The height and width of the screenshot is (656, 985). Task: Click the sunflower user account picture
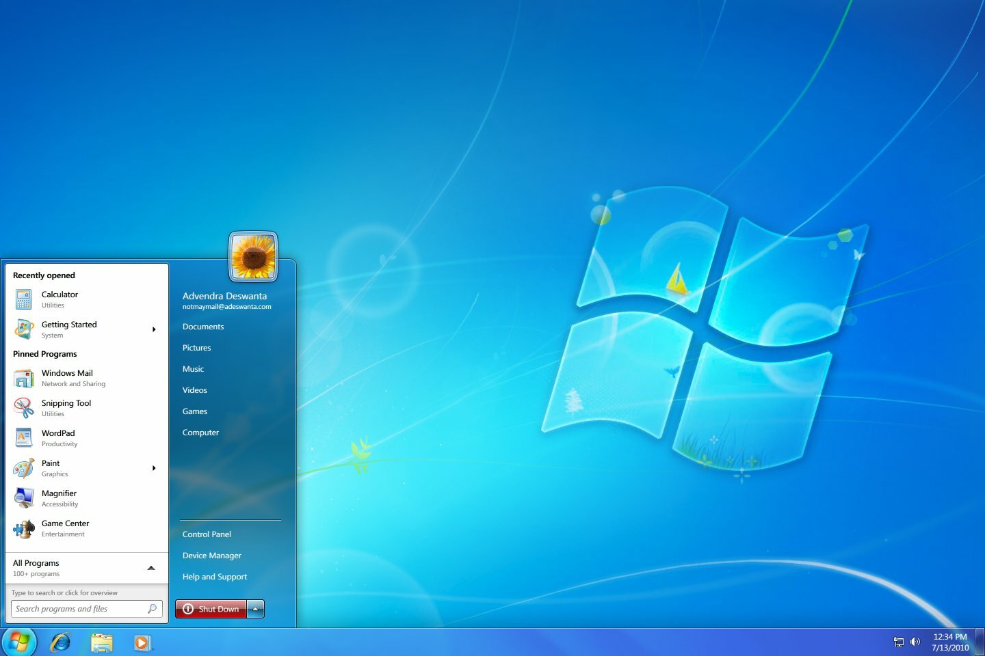click(x=253, y=257)
